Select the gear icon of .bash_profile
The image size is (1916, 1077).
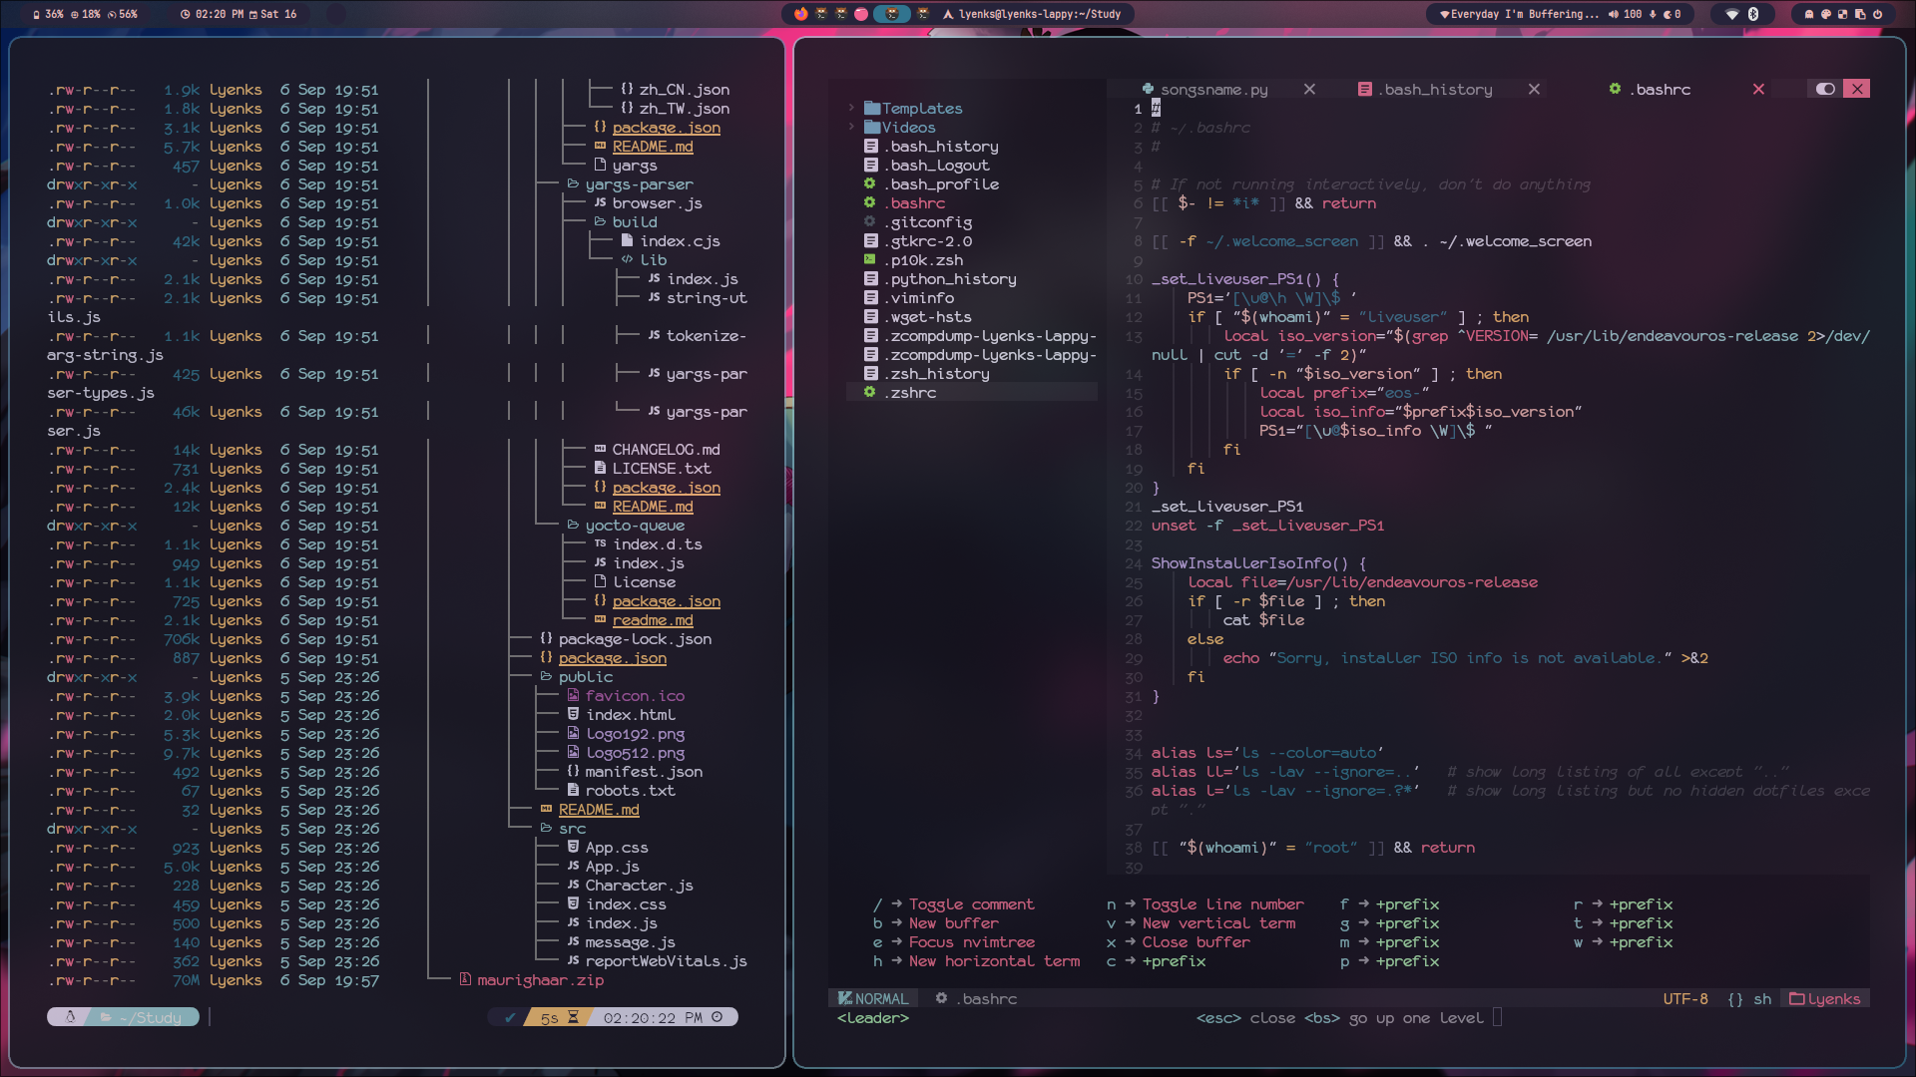tap(869, 183)
